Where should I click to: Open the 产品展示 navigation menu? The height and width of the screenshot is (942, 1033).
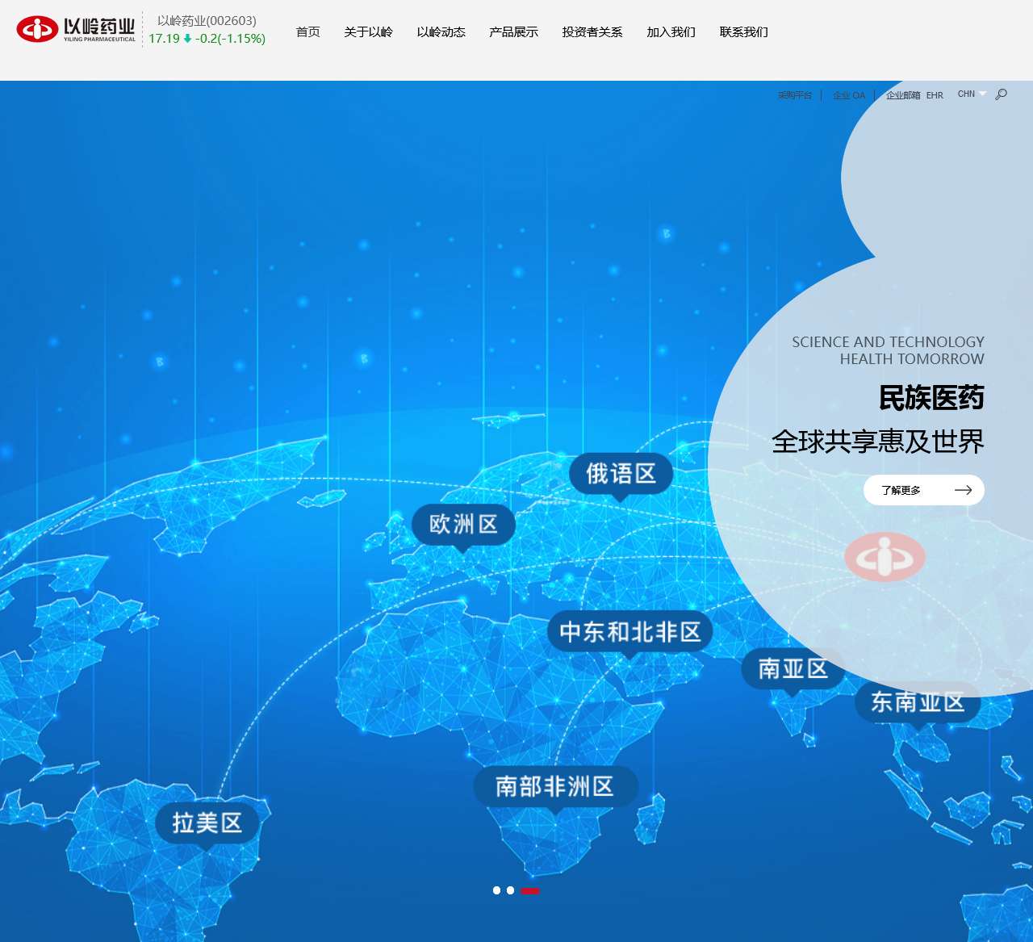(513, 32)
